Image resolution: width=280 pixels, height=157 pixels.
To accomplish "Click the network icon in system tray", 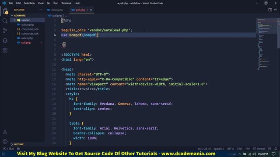I will (x=250, y=154).
